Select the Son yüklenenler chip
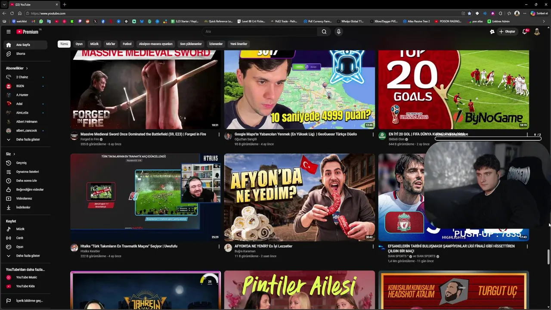 click(x=191, y=44)
